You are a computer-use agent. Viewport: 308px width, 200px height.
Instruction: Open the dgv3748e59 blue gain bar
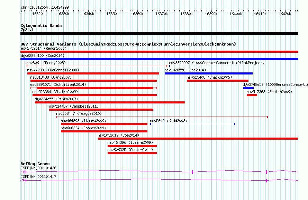coord(248,88)
